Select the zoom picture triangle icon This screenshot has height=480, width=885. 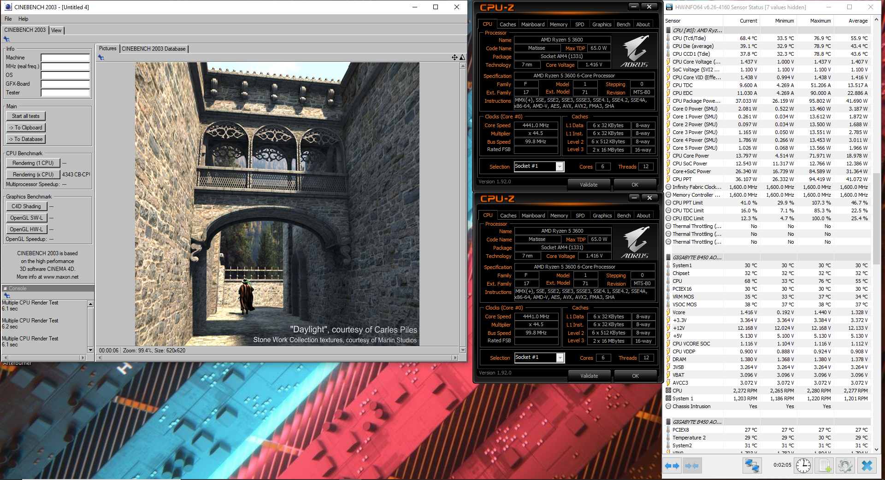[x=462, y=57]
